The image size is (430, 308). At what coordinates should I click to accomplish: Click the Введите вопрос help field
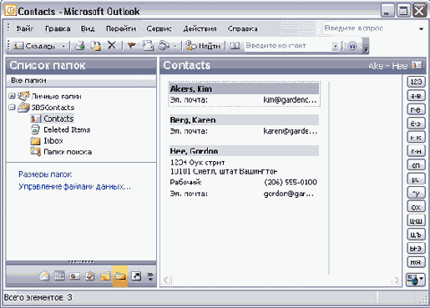[370, 28]
